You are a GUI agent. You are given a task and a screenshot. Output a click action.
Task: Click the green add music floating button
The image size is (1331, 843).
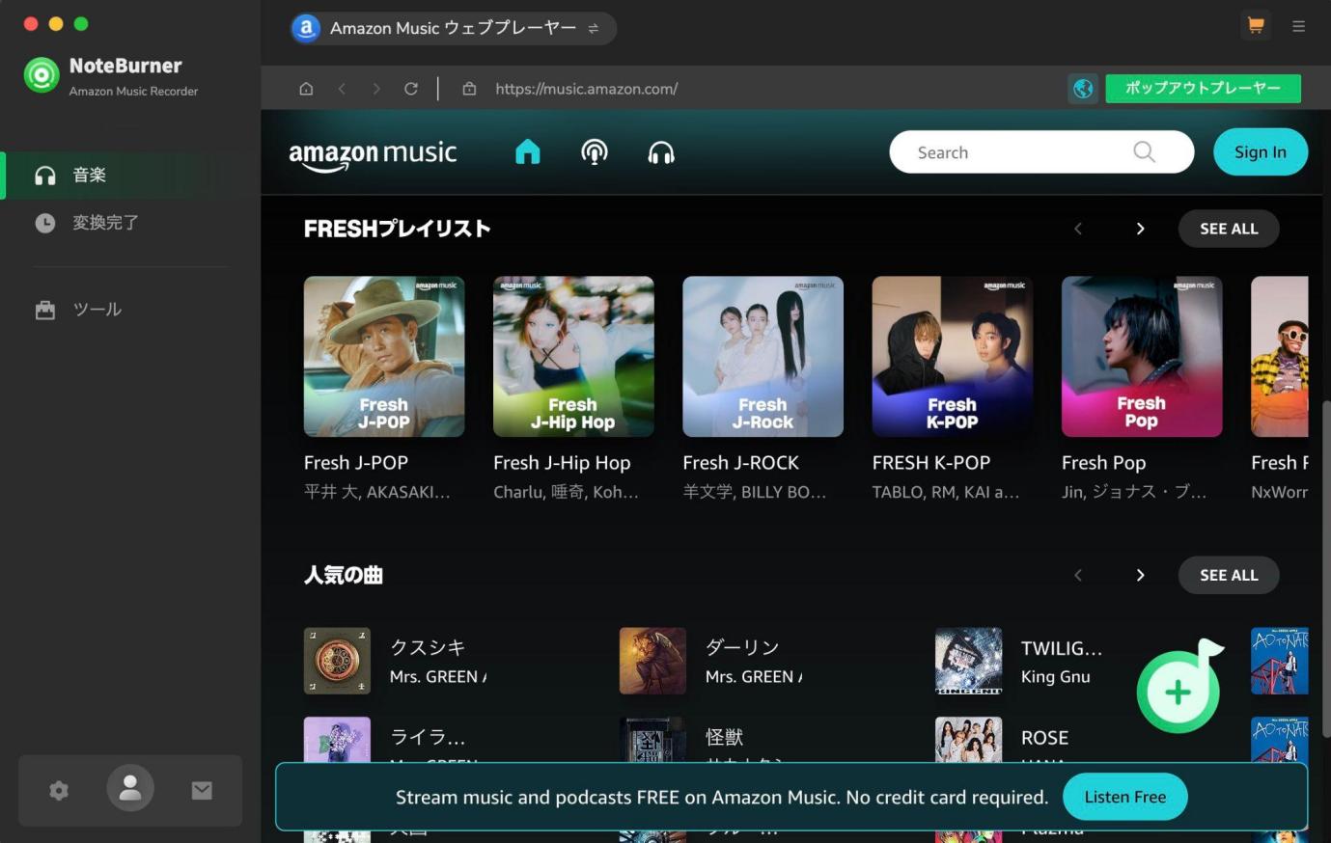click(1178, 691)
